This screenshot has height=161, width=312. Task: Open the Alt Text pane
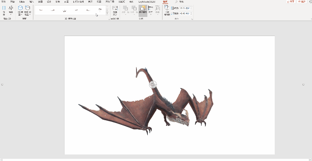[x=115, y=10]
